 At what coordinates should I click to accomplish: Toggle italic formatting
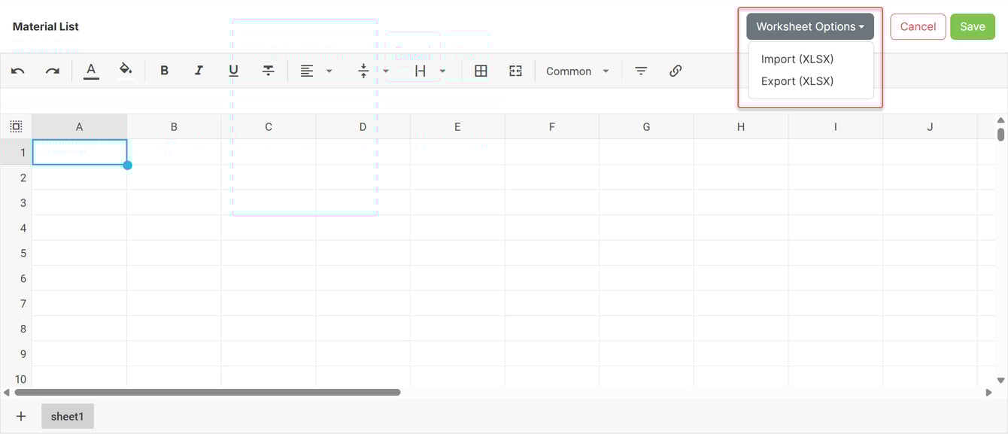point(199,71)
